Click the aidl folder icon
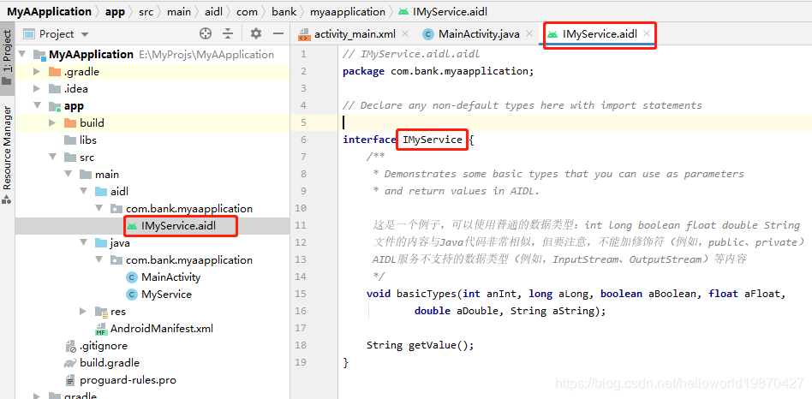The height and width of the screenshot is (399, 812). (101, 192)
